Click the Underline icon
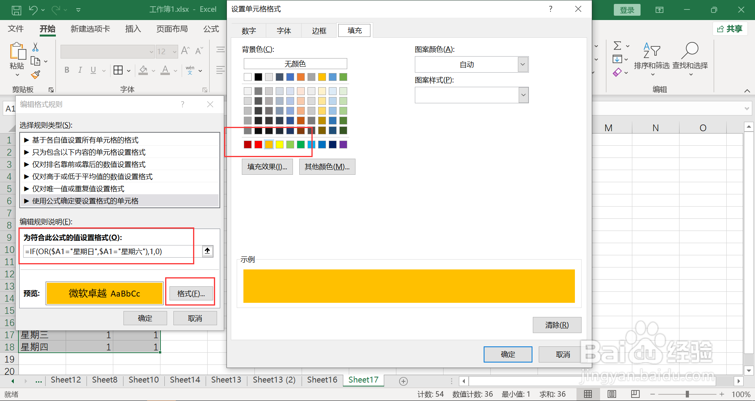The height and width of the screenshot is (401, 755). click(x=93, y=70)
